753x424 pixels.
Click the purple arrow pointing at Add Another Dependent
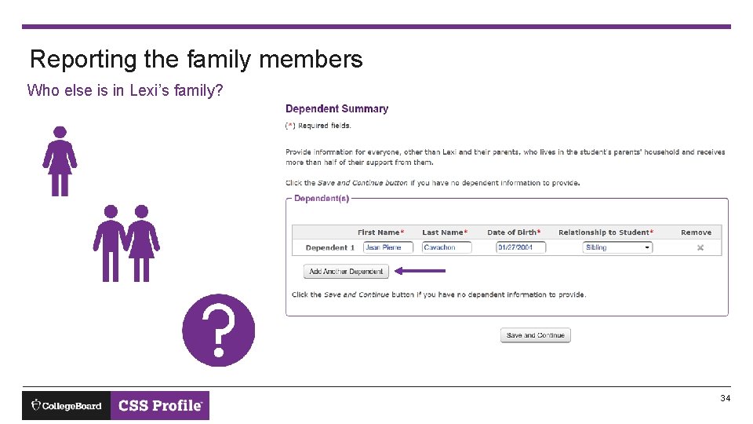420,271
